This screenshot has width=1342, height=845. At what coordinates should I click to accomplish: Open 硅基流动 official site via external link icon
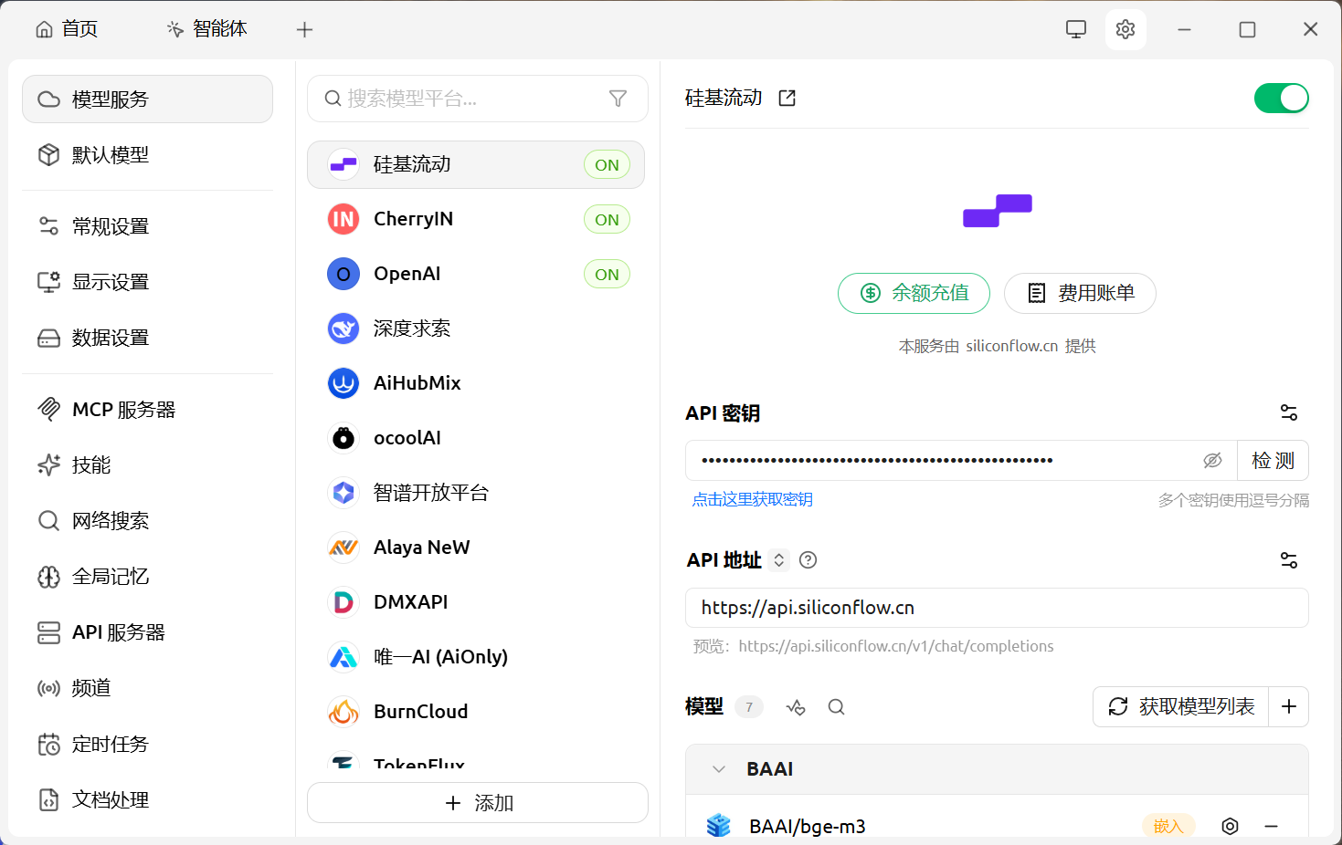(787, 98)
